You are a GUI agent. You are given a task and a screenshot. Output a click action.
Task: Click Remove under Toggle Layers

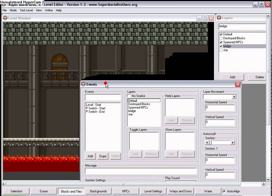pyautogui.click(x=151, y=154)
